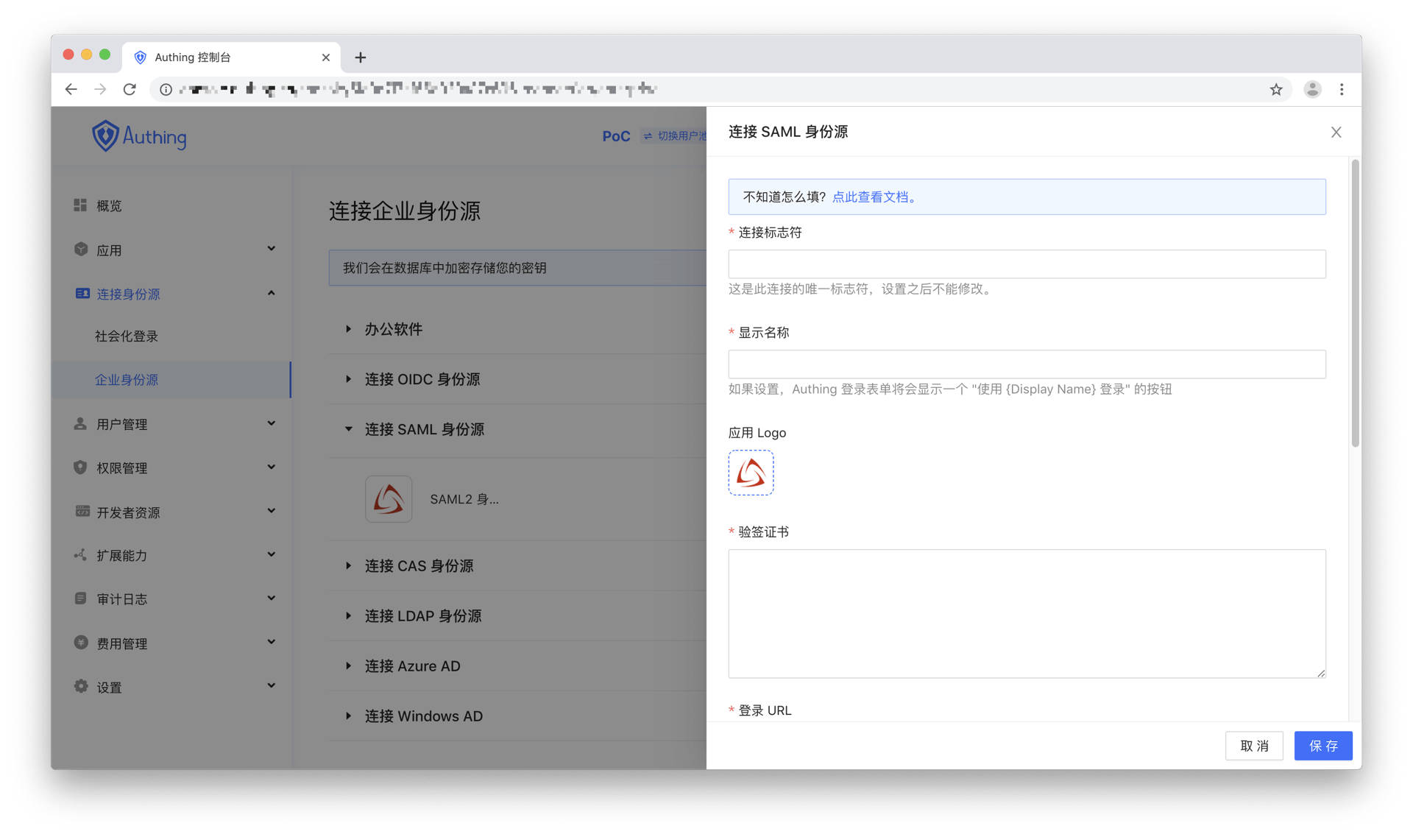The height and width of the screenshot is (837, 1413).
Task: Close the SAML identity source drawer
Action: 1336,133
